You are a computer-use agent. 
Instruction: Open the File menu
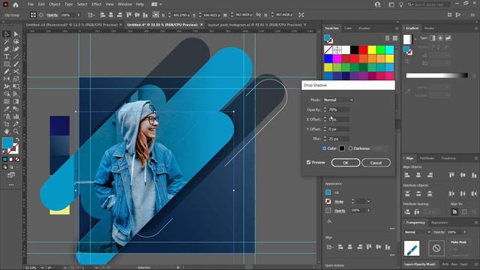(30, 4)
